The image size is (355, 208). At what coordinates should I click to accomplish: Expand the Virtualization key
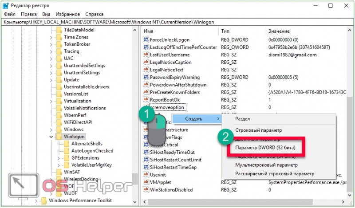pos(51,102)
